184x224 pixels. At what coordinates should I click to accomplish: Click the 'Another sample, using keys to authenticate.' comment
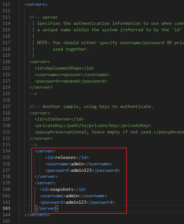[98, 107]
